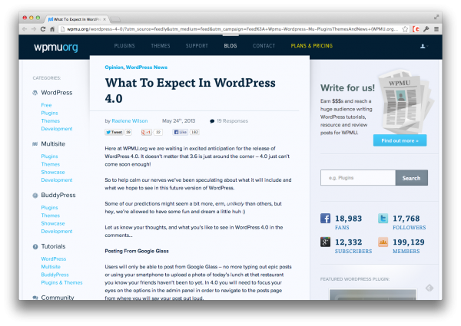Open the Tutorials category heading
Screen dimensions: 461x326
click(x=53, y=246)
